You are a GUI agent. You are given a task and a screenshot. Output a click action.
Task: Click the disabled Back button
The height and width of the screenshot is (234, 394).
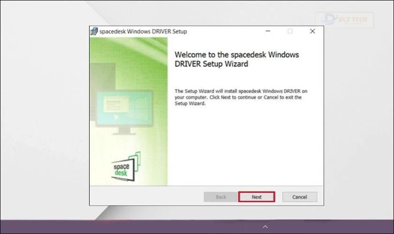(221, 197)
